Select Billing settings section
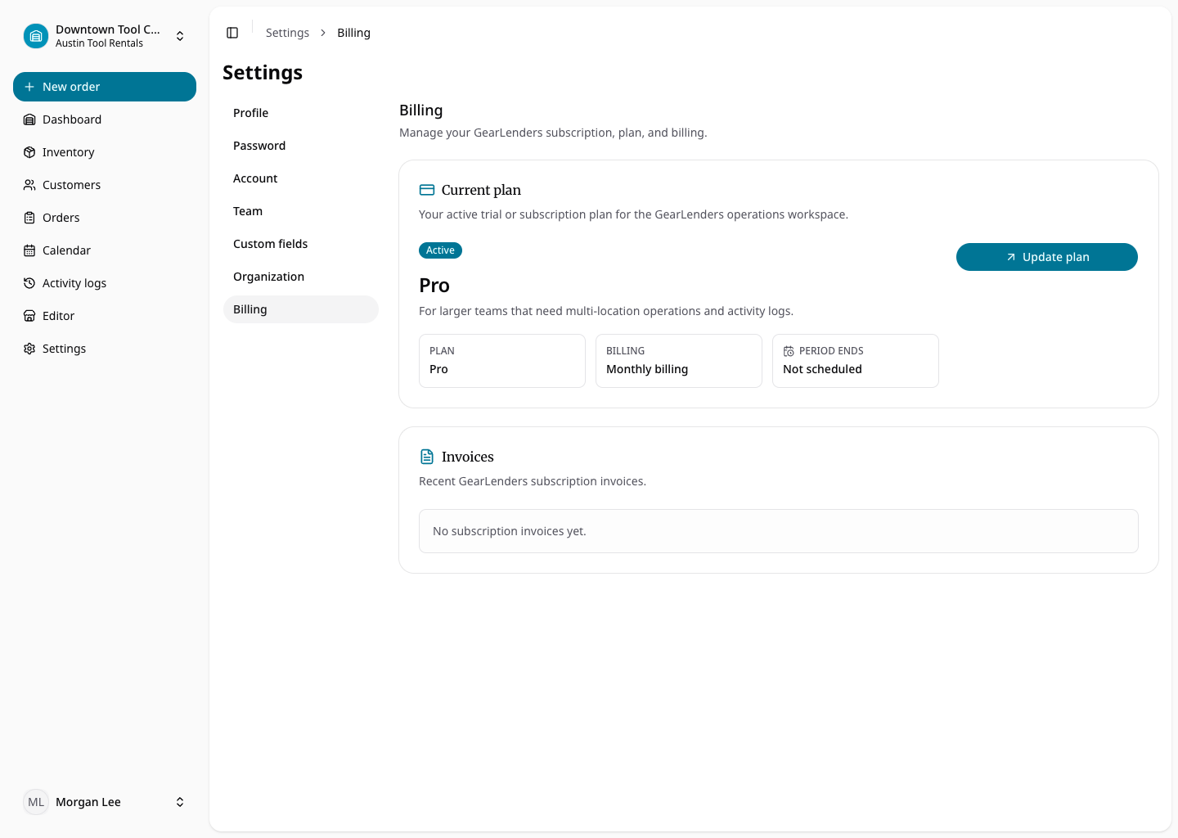The image size is (1178, 838). [x=301, y=309]
